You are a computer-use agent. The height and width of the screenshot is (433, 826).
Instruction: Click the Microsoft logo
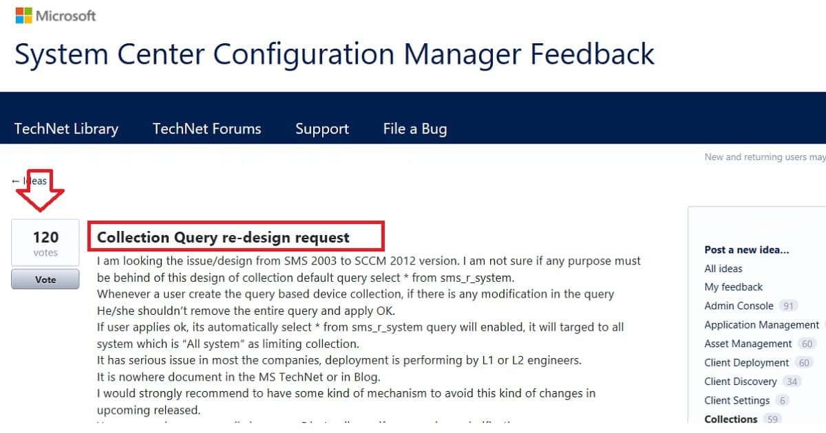(56, 16)
